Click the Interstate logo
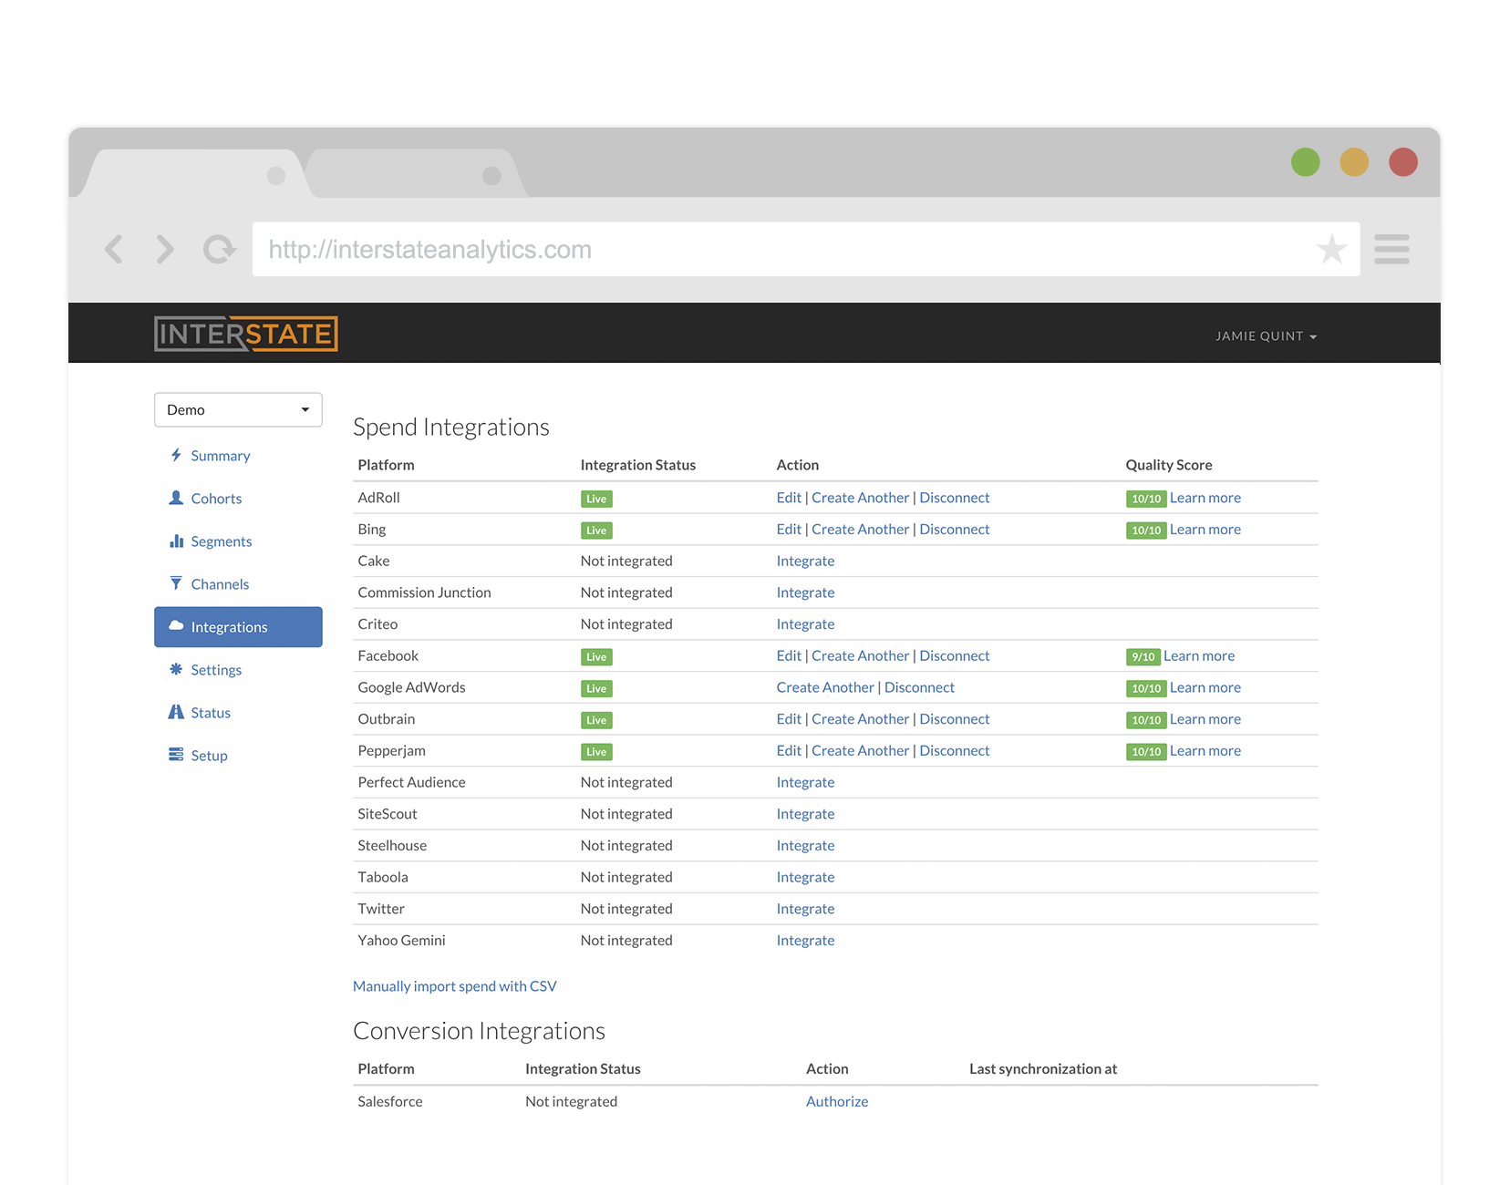This screenshot has height=1185, width=1510. pyautogui.click(x=246, y=334)
